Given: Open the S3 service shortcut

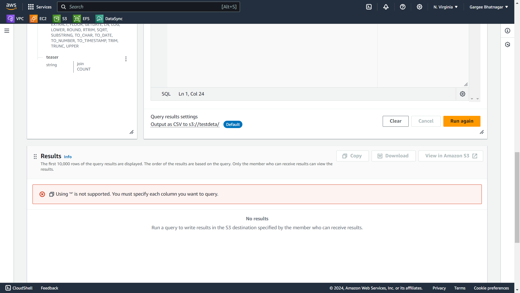Looking at the screenshot, I should click(60, 19).
